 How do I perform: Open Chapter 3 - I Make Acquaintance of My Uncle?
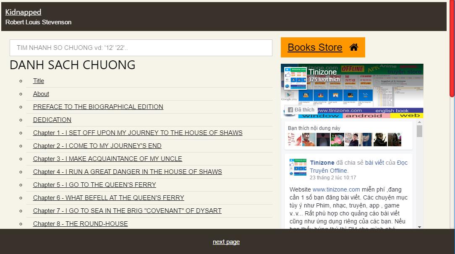pyautogui.click(x=107, y=159)
